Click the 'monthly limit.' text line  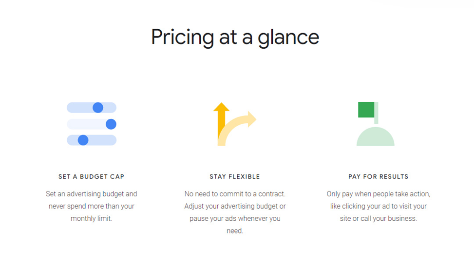(x=91, y=218)
